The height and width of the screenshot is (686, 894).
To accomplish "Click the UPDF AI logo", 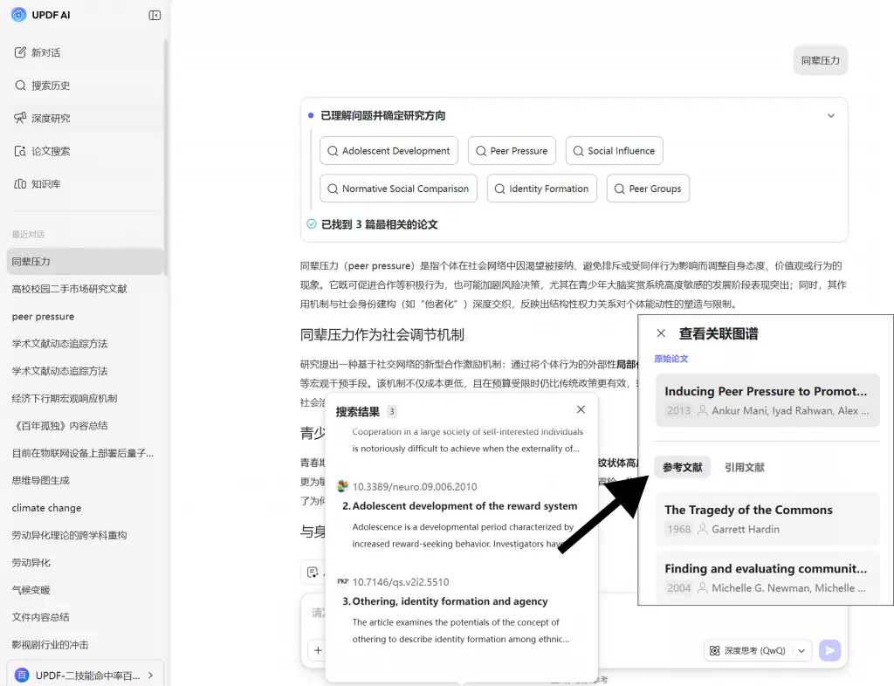I will point(19,15).
